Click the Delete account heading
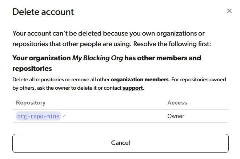Screen dimensions: 240x159 pos(43,12)
